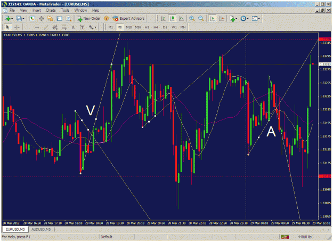Select the crosshair tool
The width and height of the screenshot is (333, 241).
click(x=17, y=27)
